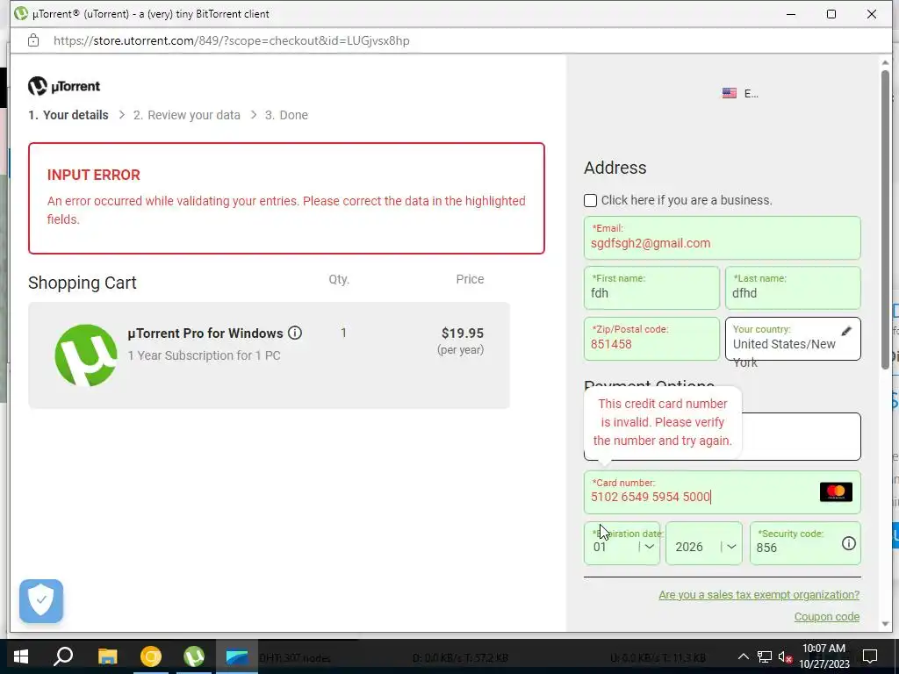Click the taskbar clock showing 10:07 AM
899x674 pixels.
coord(823,656)
